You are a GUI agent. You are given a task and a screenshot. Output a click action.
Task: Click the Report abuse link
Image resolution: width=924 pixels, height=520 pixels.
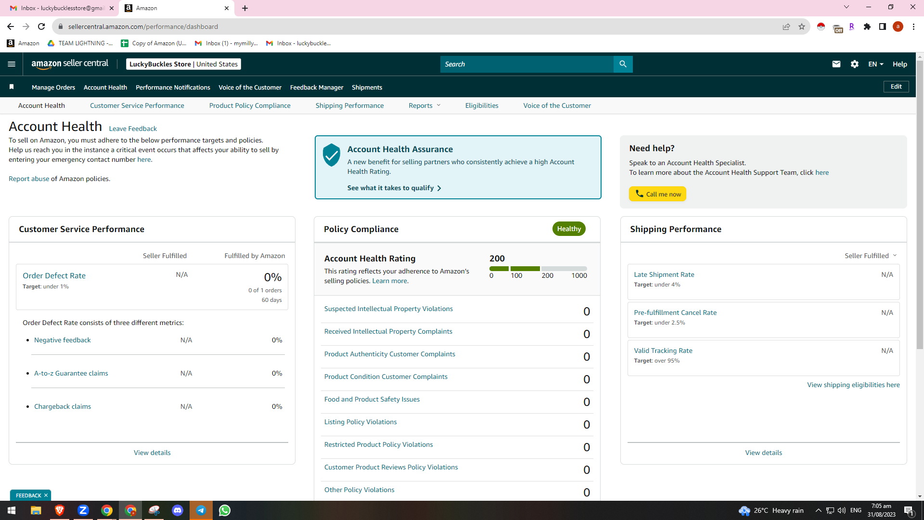coord(29,179)
